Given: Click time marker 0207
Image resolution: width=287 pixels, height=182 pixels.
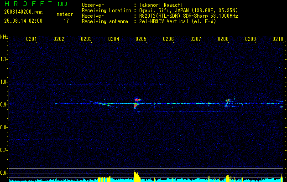Looking at the screenshot, I should coord(196,39).
